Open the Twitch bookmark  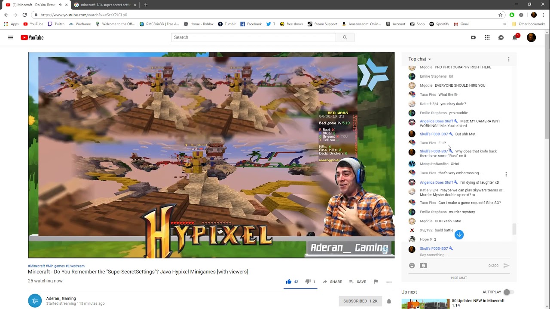[56, 24]
